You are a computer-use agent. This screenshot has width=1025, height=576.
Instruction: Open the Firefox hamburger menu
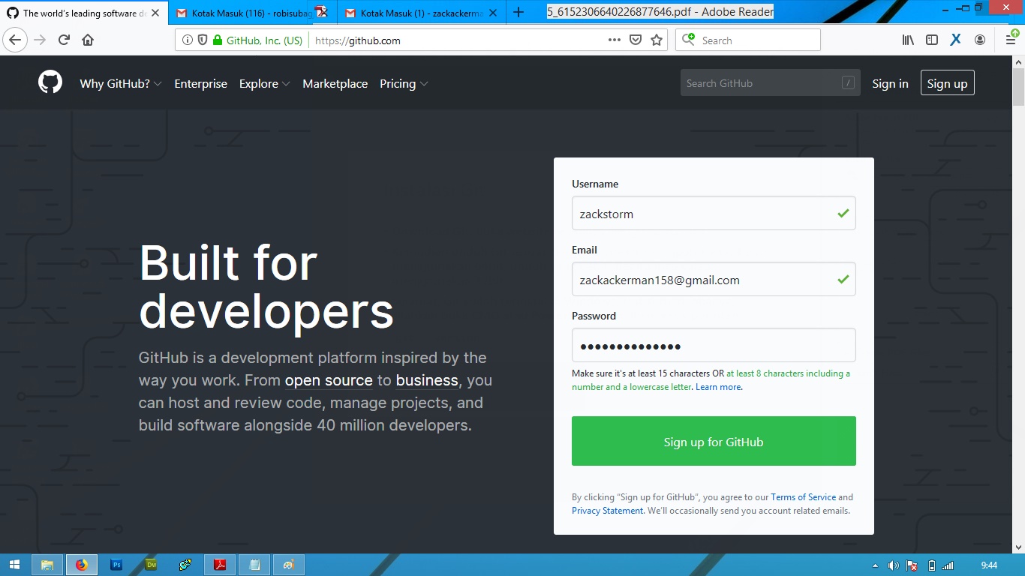(1011, 40)
